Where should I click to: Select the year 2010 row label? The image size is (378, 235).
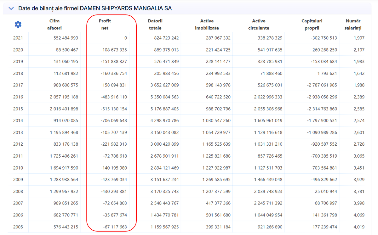point(18,168)
